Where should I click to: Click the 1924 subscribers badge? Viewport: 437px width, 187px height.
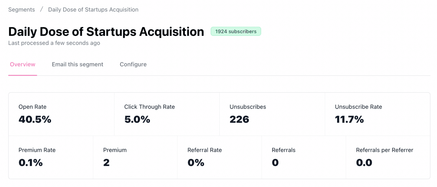pyautogui.click(x=236, y=31)
